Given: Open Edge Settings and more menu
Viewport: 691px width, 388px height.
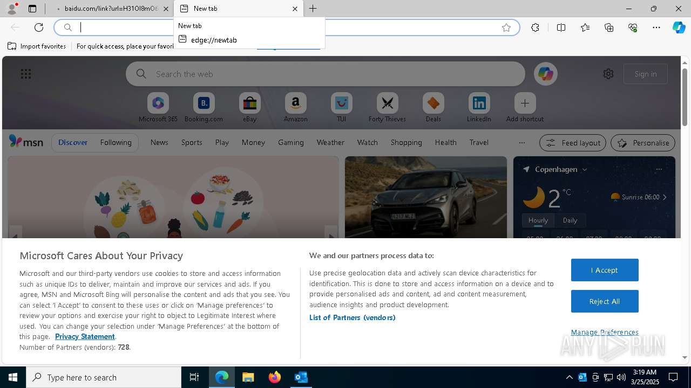Looking at the screenshot, I should [656, 27].
